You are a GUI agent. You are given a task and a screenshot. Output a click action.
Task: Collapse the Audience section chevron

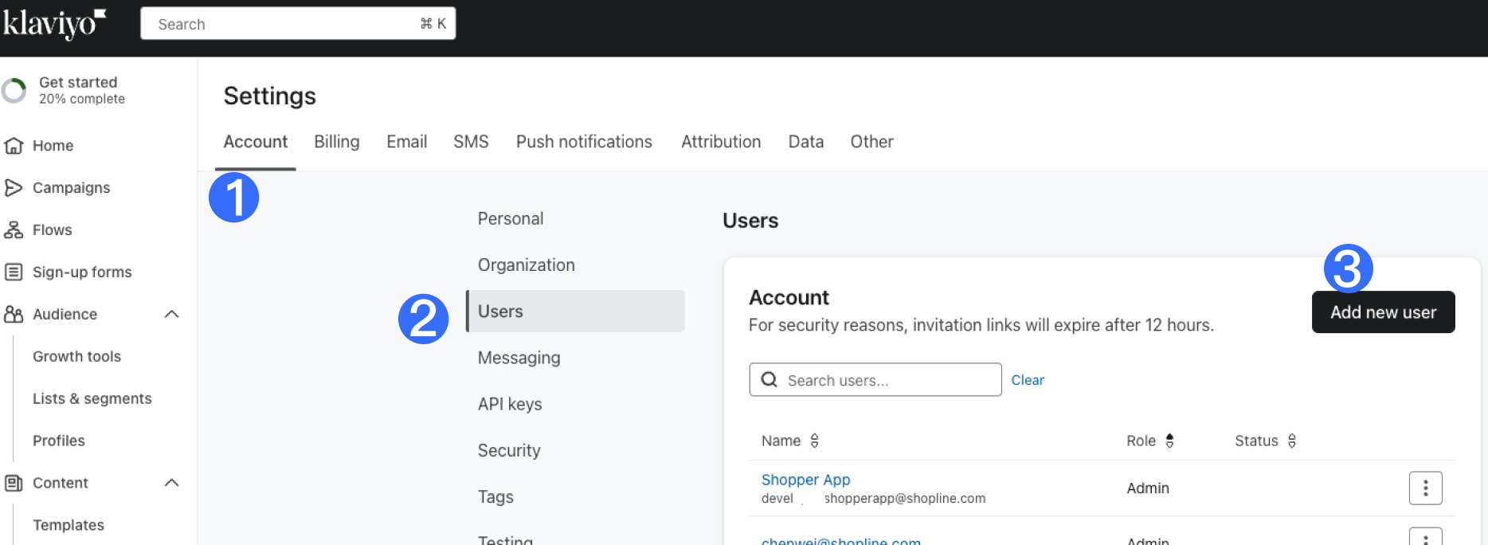click(x=171, y=315)
